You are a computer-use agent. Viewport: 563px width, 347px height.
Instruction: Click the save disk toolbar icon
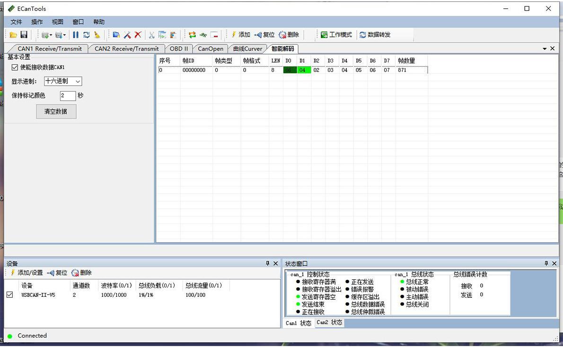point(24,35)
